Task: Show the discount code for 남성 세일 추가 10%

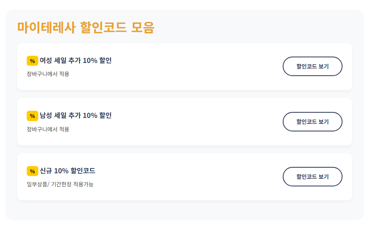Action: point(312,121)
